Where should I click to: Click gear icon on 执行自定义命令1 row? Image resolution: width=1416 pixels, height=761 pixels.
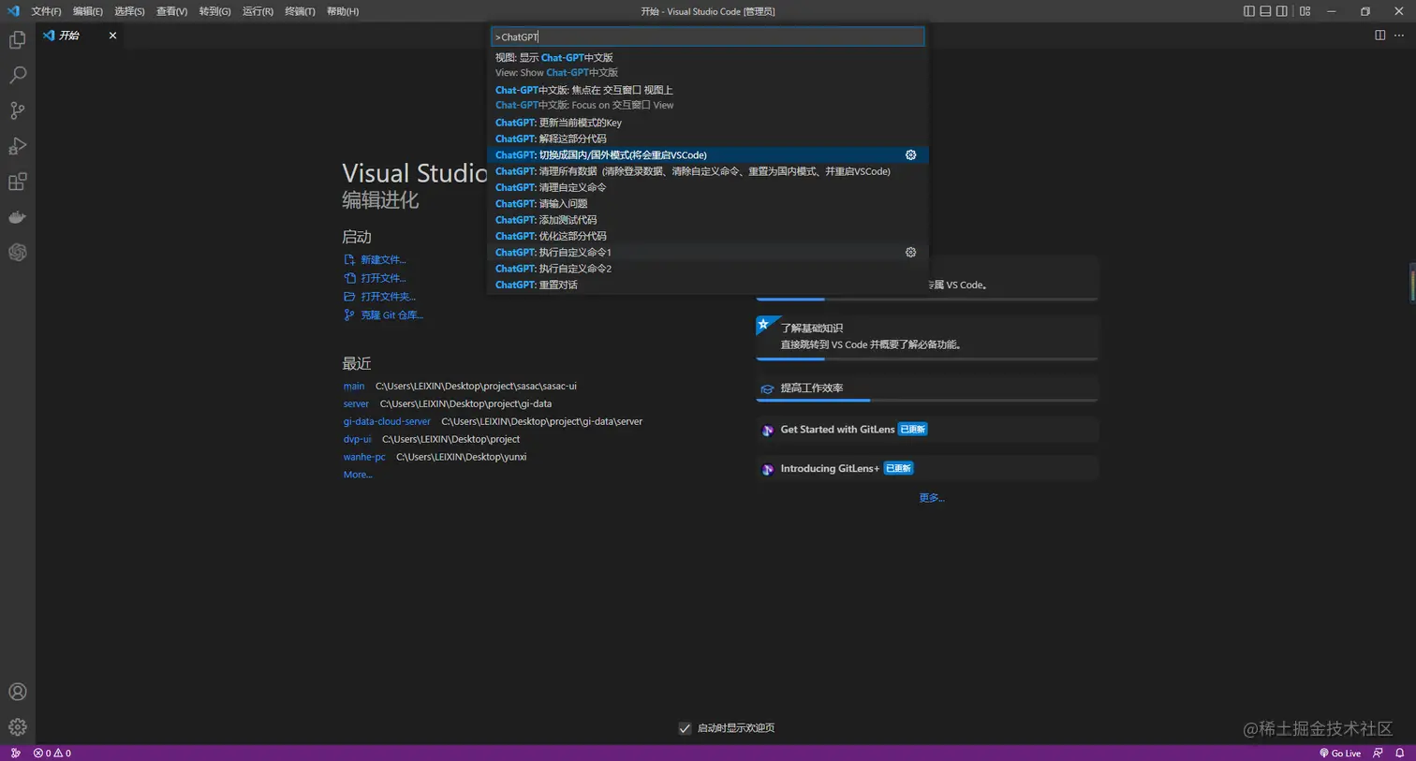click(x=910, y=253)
